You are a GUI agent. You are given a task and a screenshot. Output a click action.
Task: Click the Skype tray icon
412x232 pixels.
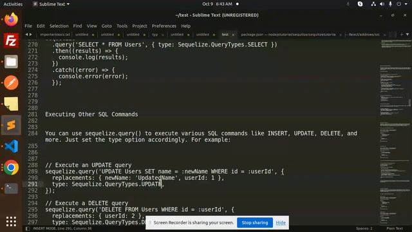click(360, 4)
